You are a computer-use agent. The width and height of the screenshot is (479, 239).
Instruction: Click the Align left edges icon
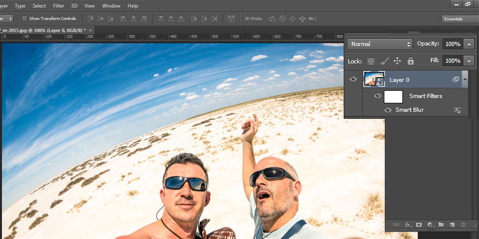tap(123, 19)
